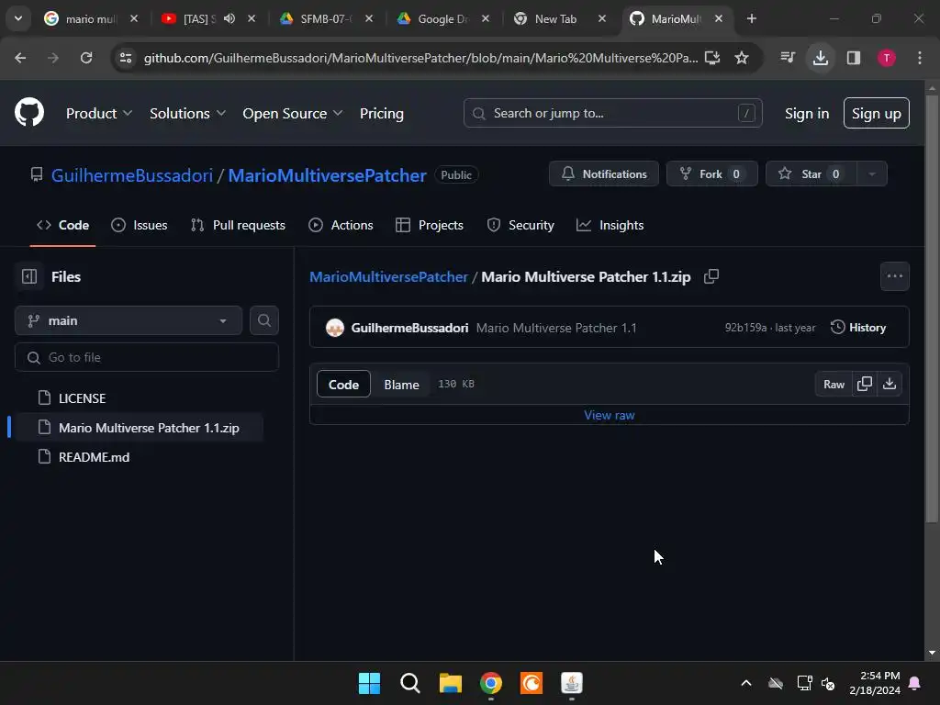The height and width of the screenshot is (705, 940).
Task: Go back to previous page
Action: tap(20, 58)
